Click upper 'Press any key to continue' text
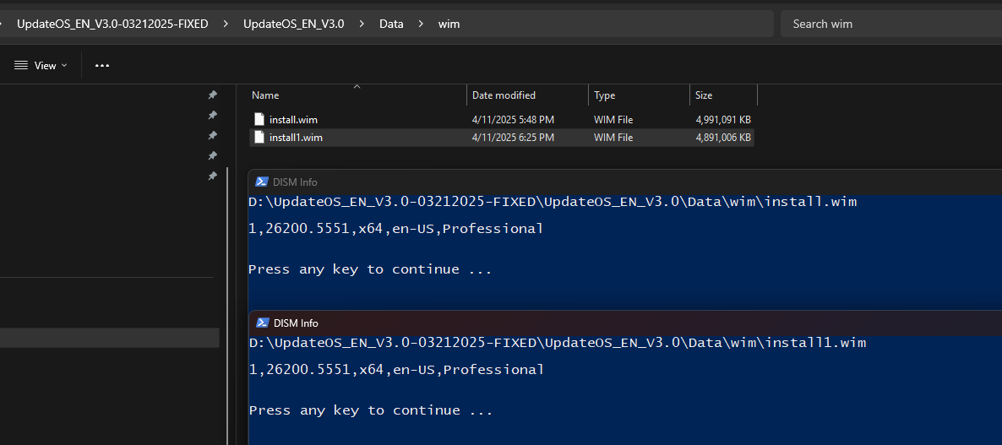Viewport: 1002px width, 445px height. 370,269
